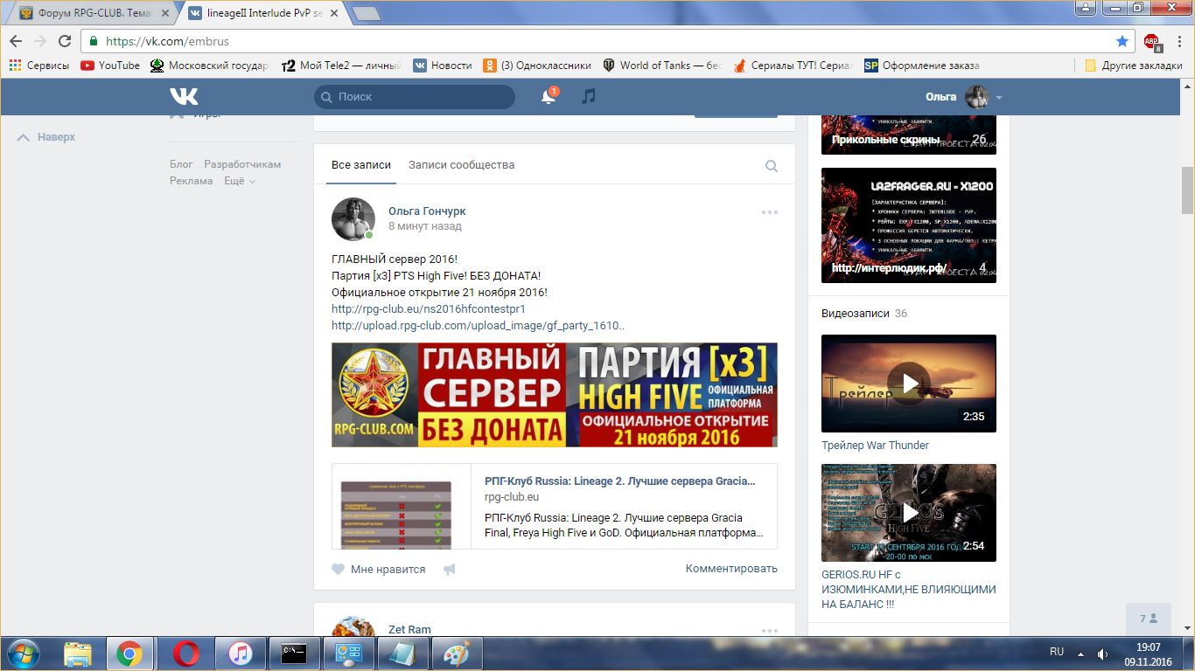The width and height of the screenshot is (1195, 671).
Task: Open the Реклама footer link
Action: click(192, 181)
